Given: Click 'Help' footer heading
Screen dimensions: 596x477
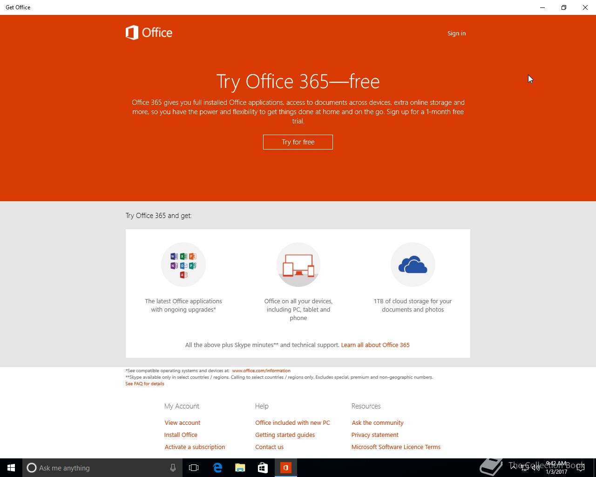Looking at the screenshot, I should pos(262,406).
